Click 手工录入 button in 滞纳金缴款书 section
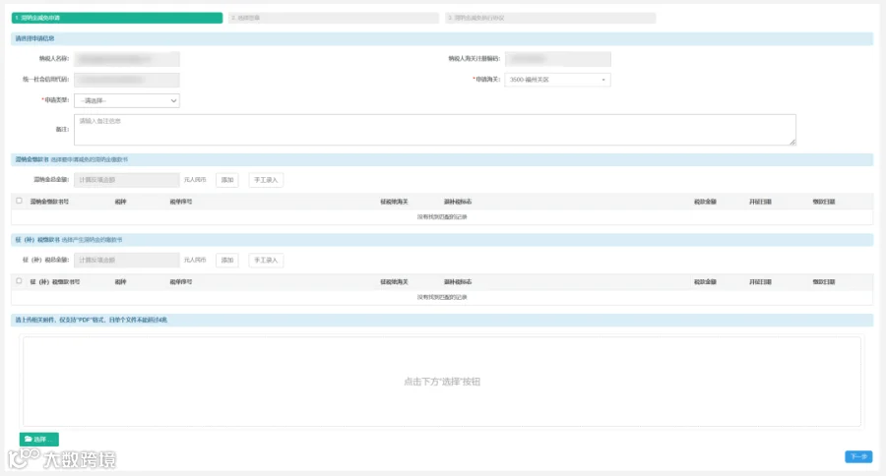This screenshot has height=476, width=886. (x=266, y=180)
